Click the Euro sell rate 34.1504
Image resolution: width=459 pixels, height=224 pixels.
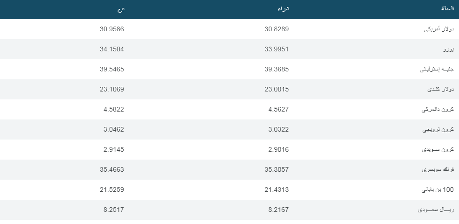[x=112, y=49]
